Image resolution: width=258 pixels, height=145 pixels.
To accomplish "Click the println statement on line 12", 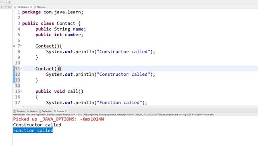I will [100, 74].
